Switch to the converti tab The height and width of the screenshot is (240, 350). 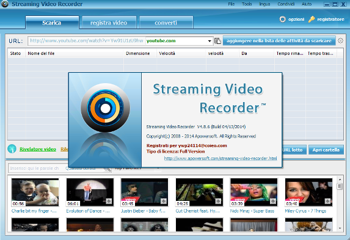(x=166, y=23)
